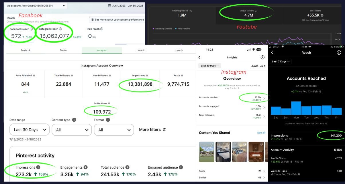The width and height of the screenshot is (345, 184).
Task: Tap info icon on dark Reach screen header
Action: coord(339,53)
